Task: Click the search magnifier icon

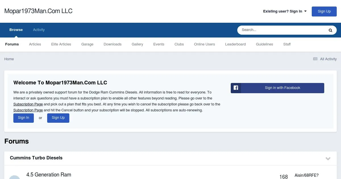Action: tap(330, 30)
